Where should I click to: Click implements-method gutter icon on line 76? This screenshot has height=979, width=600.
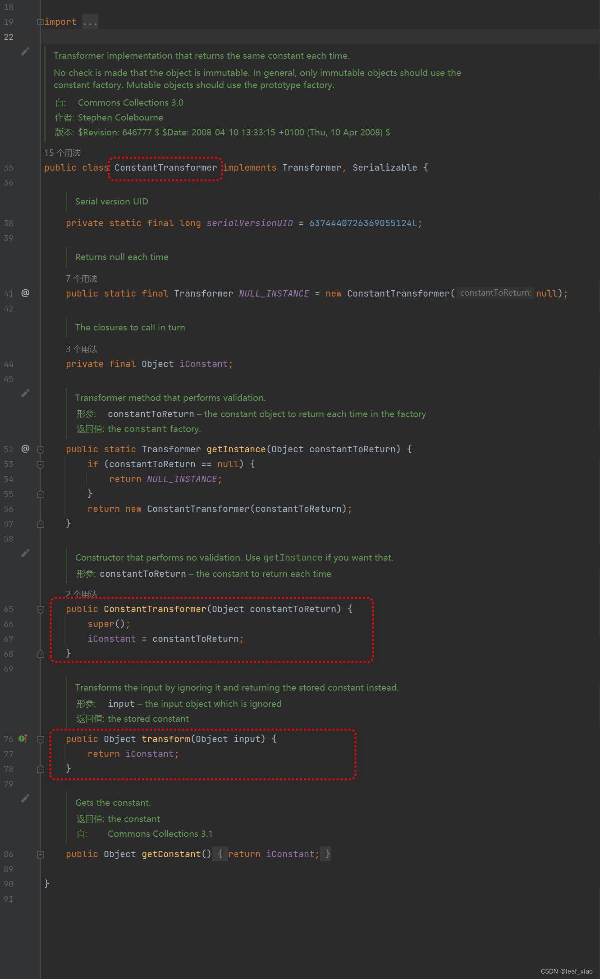point(23,738)
